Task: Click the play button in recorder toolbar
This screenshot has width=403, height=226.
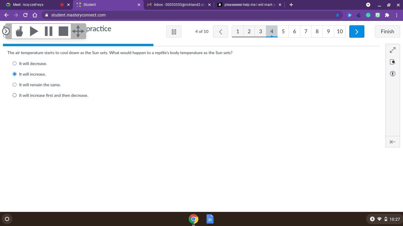Action: [34, 31]
